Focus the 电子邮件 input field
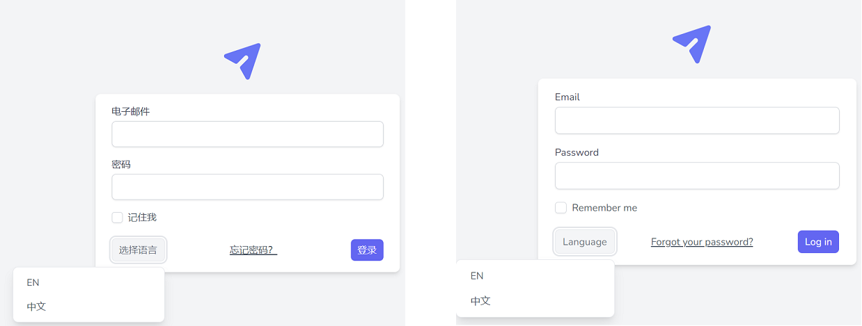 click(247, 134)
